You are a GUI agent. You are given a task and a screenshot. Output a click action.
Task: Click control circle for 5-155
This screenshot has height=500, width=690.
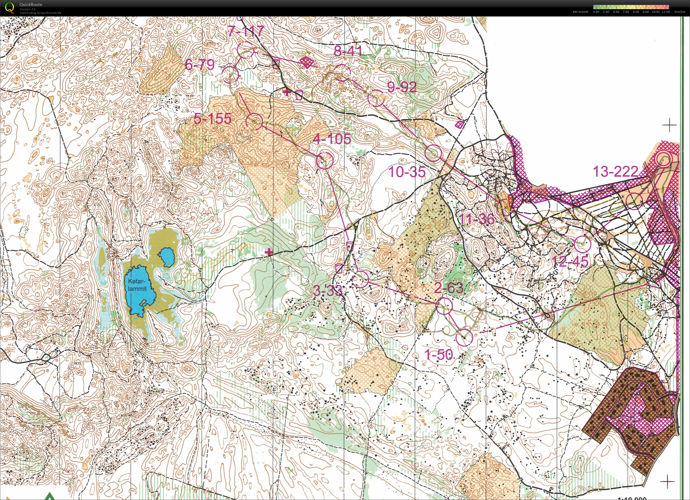[254, 122]
